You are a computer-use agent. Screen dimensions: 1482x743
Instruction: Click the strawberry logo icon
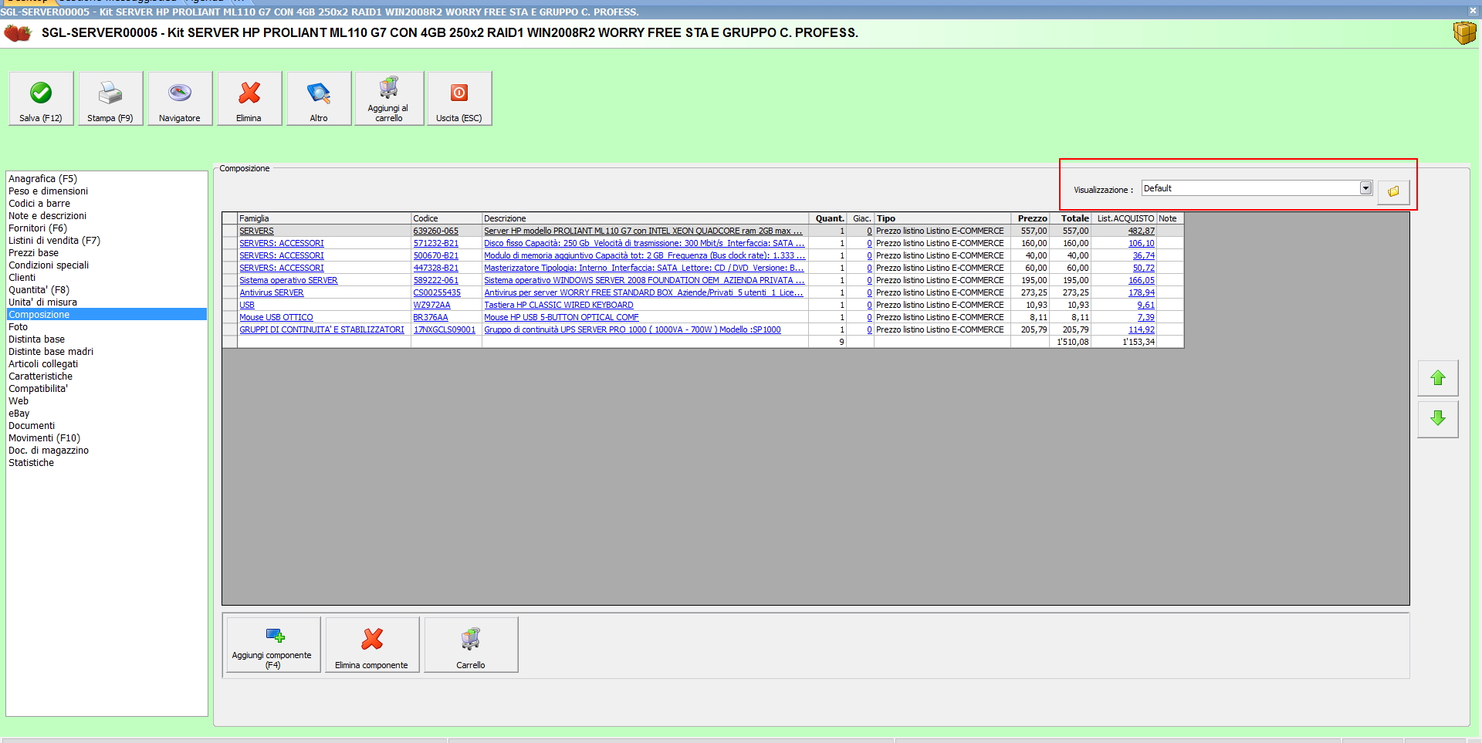[x=18, y=33]
